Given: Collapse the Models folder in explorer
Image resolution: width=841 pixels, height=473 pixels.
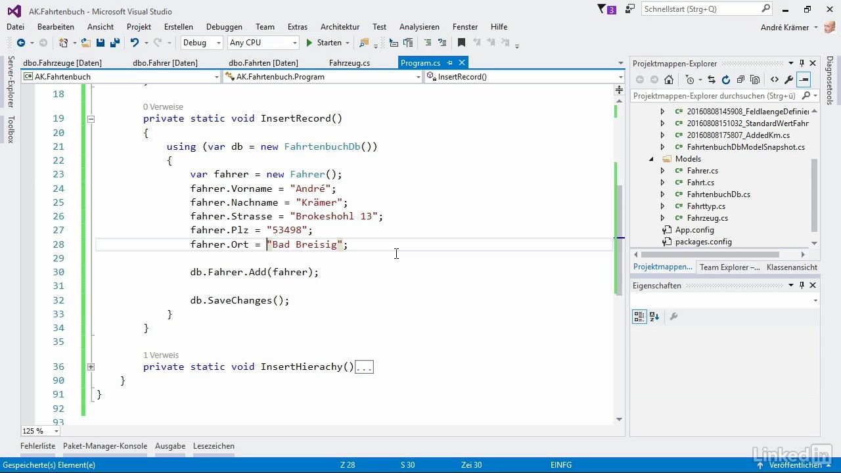Looking at the screenshot, I should [x=652, y=159].
